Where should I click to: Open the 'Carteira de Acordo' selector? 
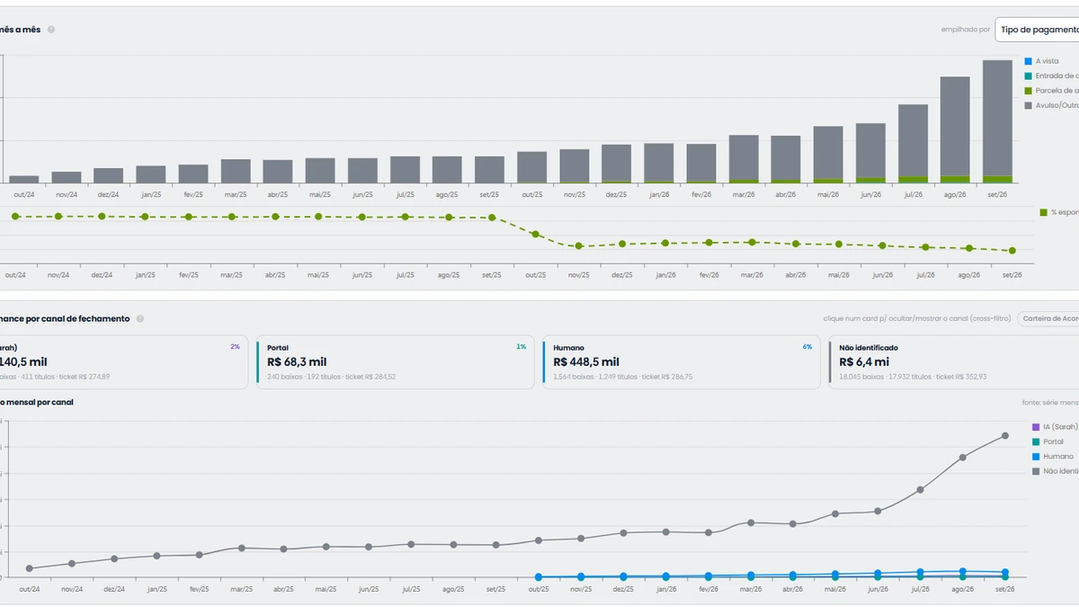1048,318
